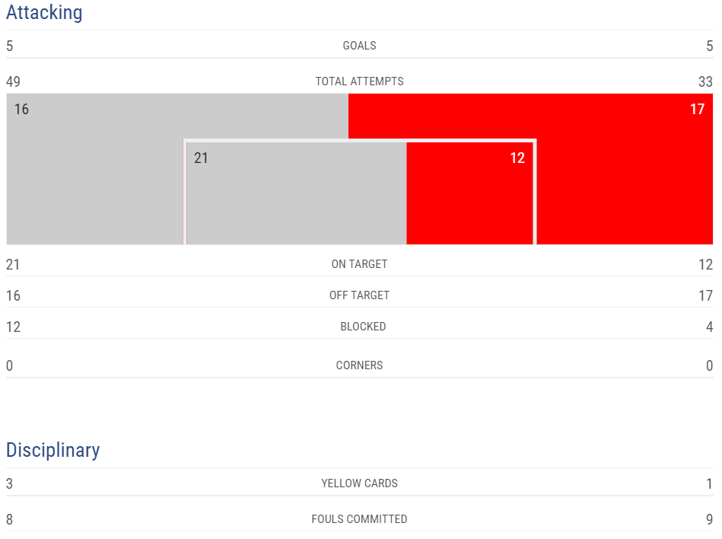Click the away team blocked value 4
This screenshot has width=722, height=539.
point(710,327)
